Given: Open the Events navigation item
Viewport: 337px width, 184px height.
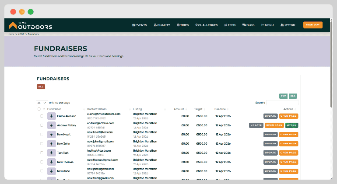Looking at the screenshot, I should (140, 25).
